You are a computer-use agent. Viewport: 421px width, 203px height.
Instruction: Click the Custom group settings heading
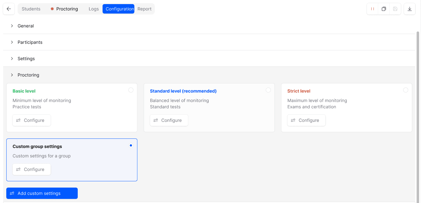37,146
